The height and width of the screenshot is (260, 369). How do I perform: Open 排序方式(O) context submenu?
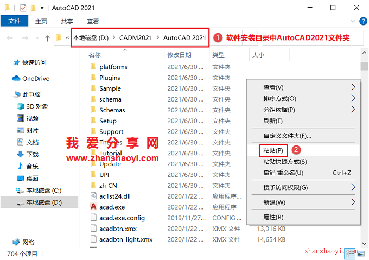pyautogui.click(x=303, y=99)
